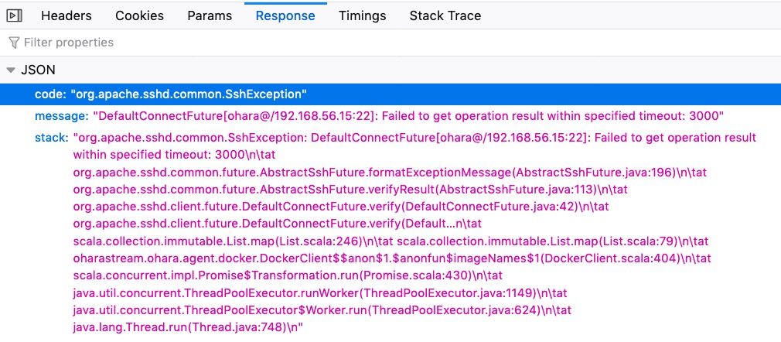Click the stack line with ThreadPoolExecutor.java:624
The width and height of the screenshot is (781, 342).
click(322, 310)
